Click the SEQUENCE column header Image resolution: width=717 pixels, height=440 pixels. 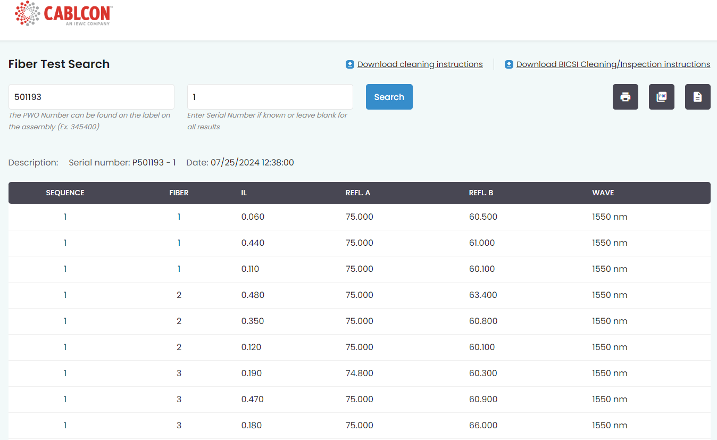(x=65, y=193)
